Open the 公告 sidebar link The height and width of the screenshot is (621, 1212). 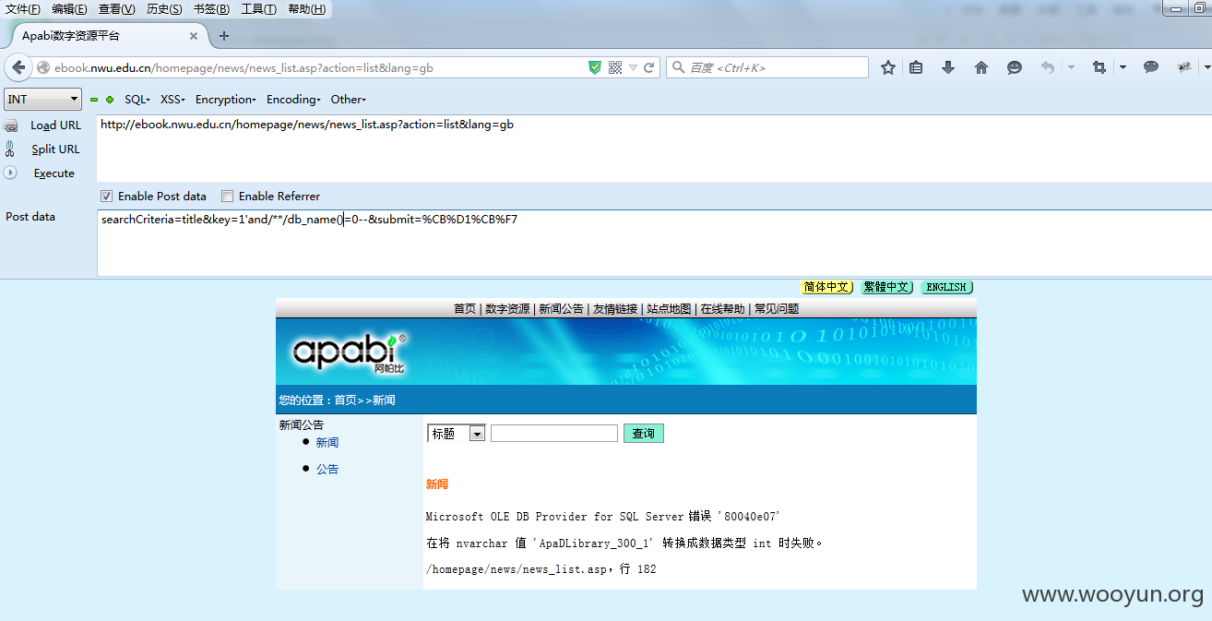327,469
